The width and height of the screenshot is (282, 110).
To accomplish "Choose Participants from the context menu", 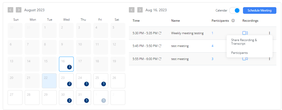I will (239, 53).
